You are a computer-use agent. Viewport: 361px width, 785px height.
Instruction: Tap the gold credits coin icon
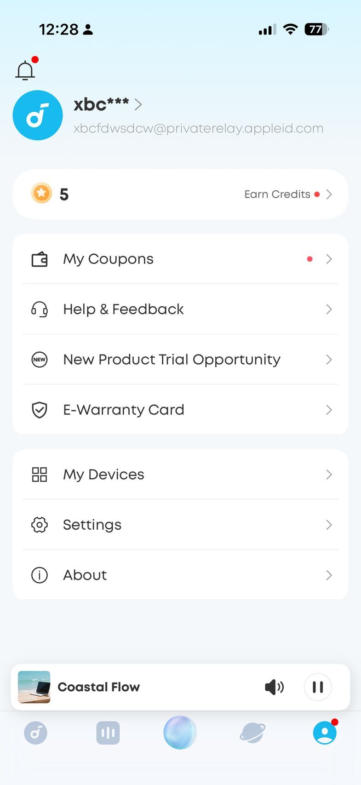pyautogui.click(x=41, y=194)
